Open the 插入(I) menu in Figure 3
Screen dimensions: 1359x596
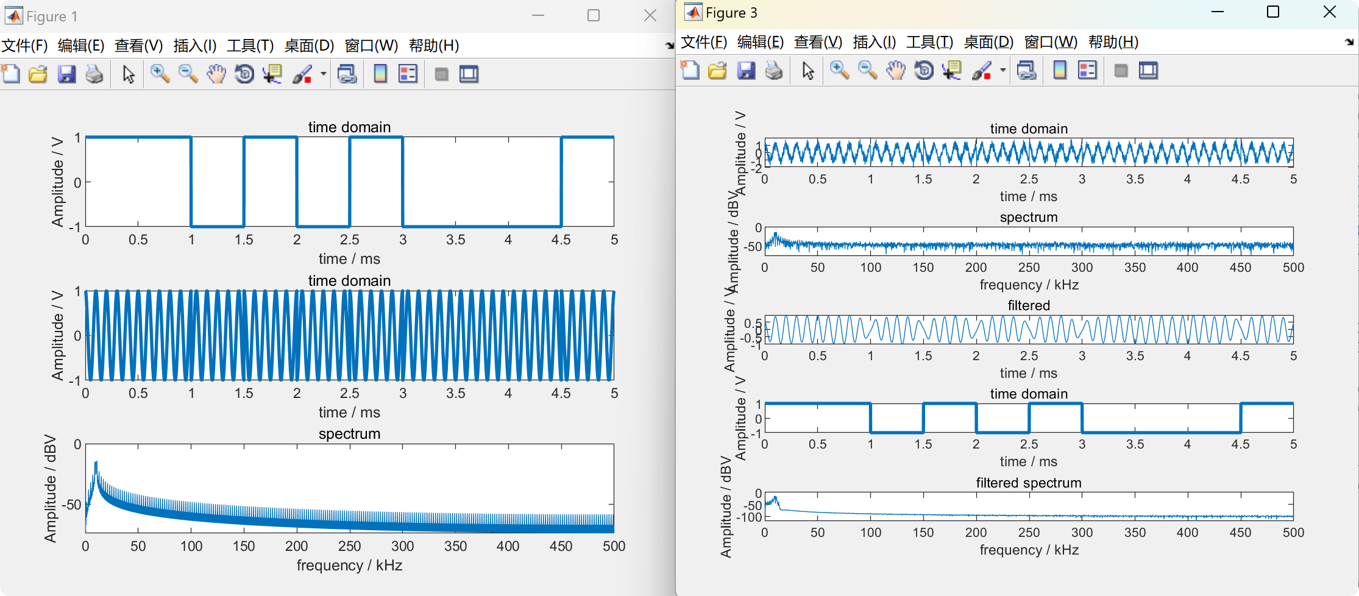click(x=873, y=42)
